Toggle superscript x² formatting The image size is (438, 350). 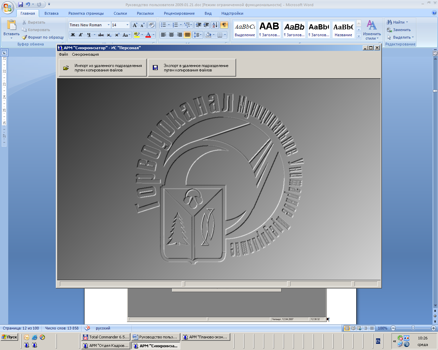pos(117,35)
